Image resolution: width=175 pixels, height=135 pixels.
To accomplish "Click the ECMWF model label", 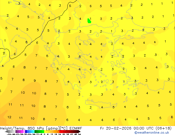I will click(76, 128).
